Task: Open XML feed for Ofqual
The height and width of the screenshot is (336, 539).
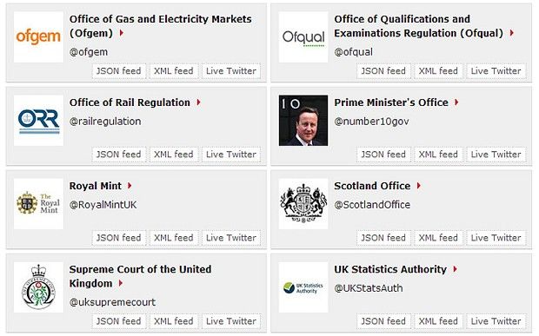Action: [438, 71]
